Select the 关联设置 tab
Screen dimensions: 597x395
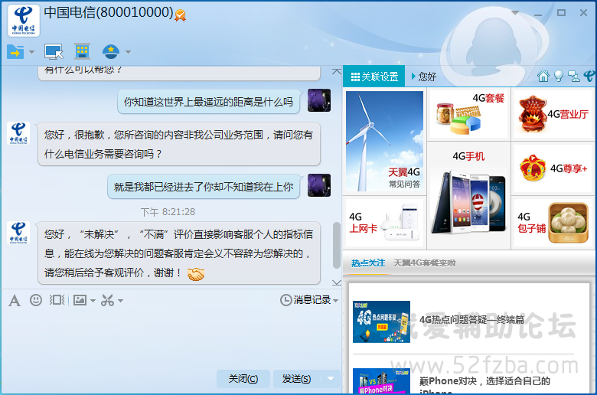(x=374, y=77)
